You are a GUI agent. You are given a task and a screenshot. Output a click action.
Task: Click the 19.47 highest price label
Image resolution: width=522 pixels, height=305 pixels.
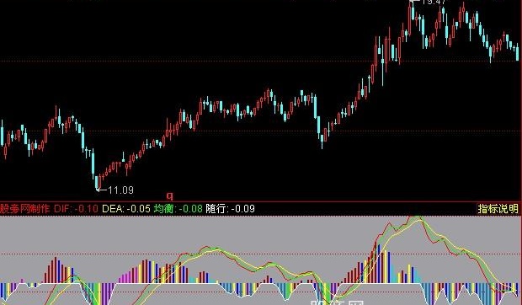pyautogui.click(x=434, y=2)
